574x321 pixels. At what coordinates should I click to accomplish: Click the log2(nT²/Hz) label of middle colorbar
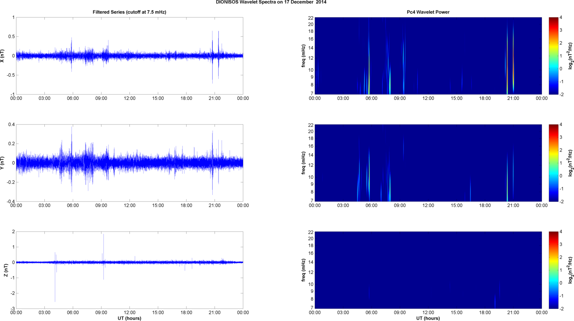coord(571,163)
